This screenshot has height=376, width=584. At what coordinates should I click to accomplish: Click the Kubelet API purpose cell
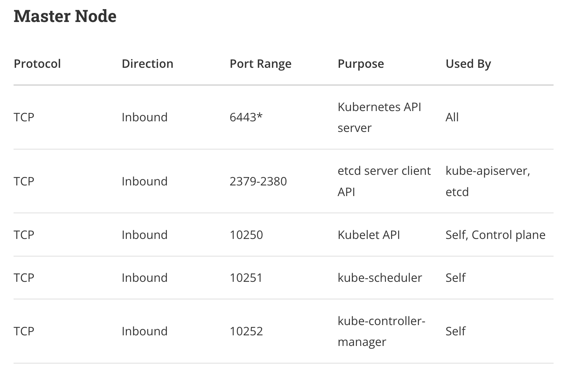click(369, 235)
